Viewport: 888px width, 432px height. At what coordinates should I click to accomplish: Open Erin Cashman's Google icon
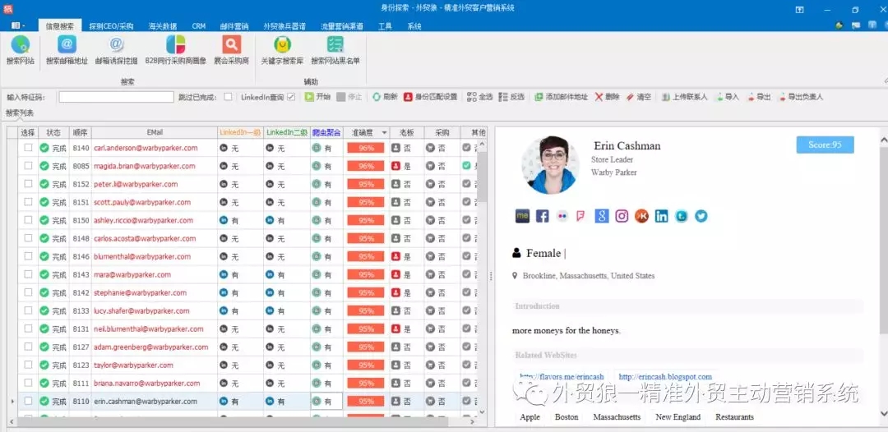[x=602, y=216]
